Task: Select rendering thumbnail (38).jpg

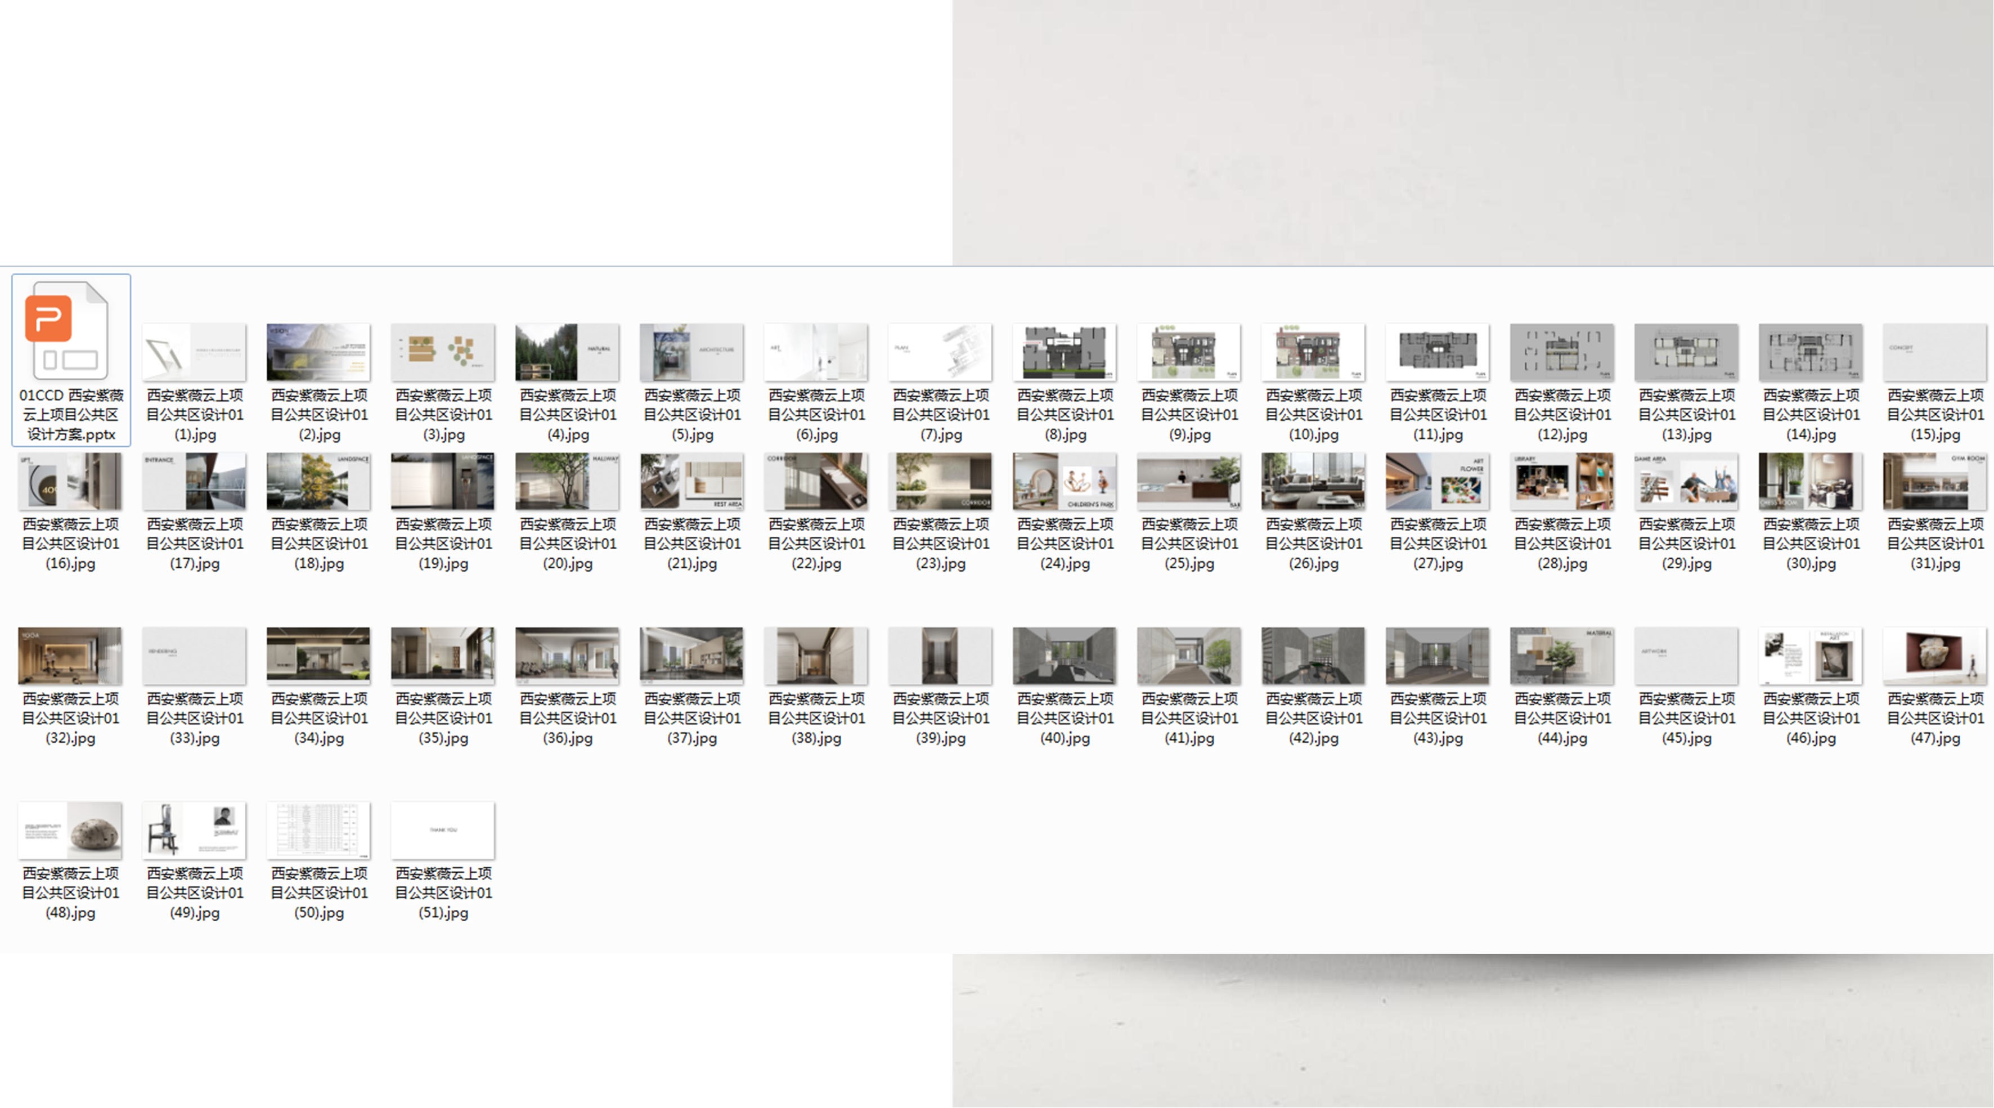Action: [816, 656]
